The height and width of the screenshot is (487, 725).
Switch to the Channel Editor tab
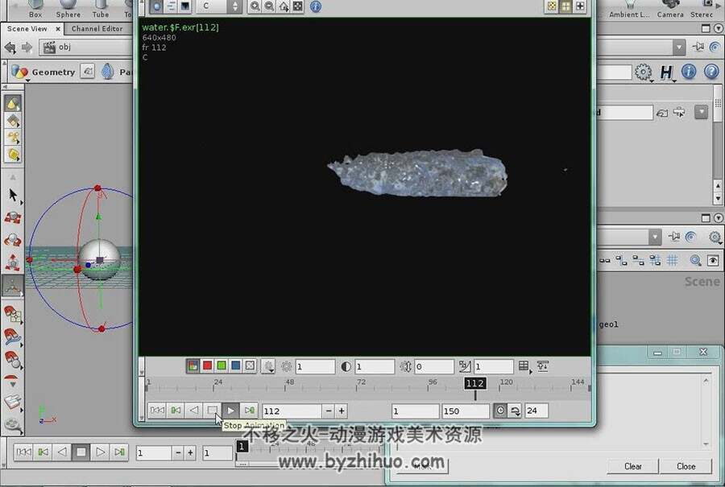pyautogui.click(x=97, y=29)
